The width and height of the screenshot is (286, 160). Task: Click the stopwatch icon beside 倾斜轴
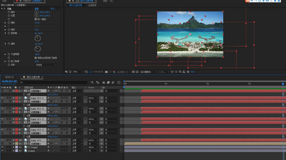9,33
